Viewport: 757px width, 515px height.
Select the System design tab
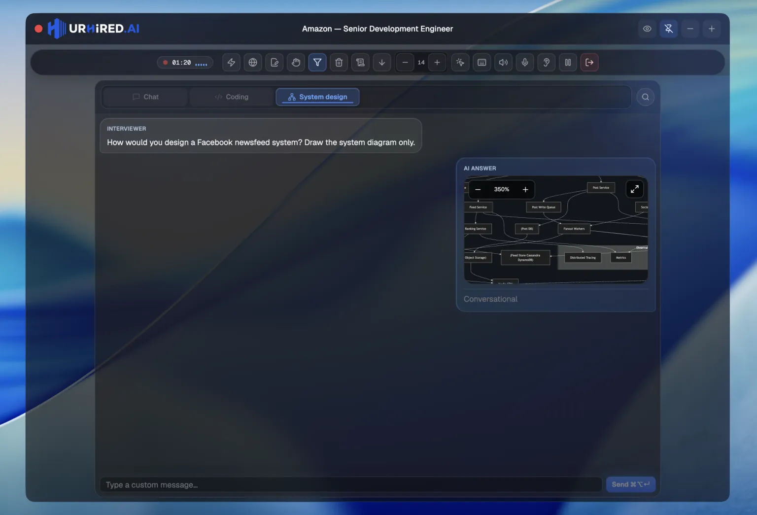(317, 97)
